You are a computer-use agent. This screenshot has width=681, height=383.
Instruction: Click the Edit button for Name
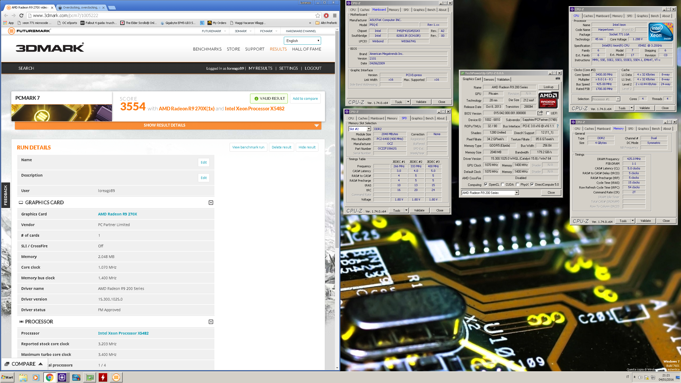pyautogui.click(x=204, y=162)
